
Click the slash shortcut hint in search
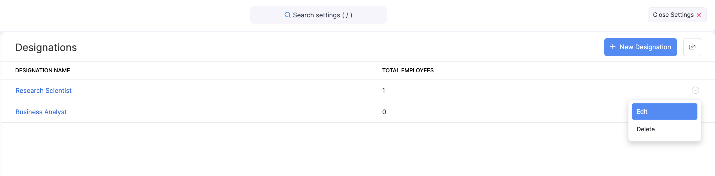point(347,15)
